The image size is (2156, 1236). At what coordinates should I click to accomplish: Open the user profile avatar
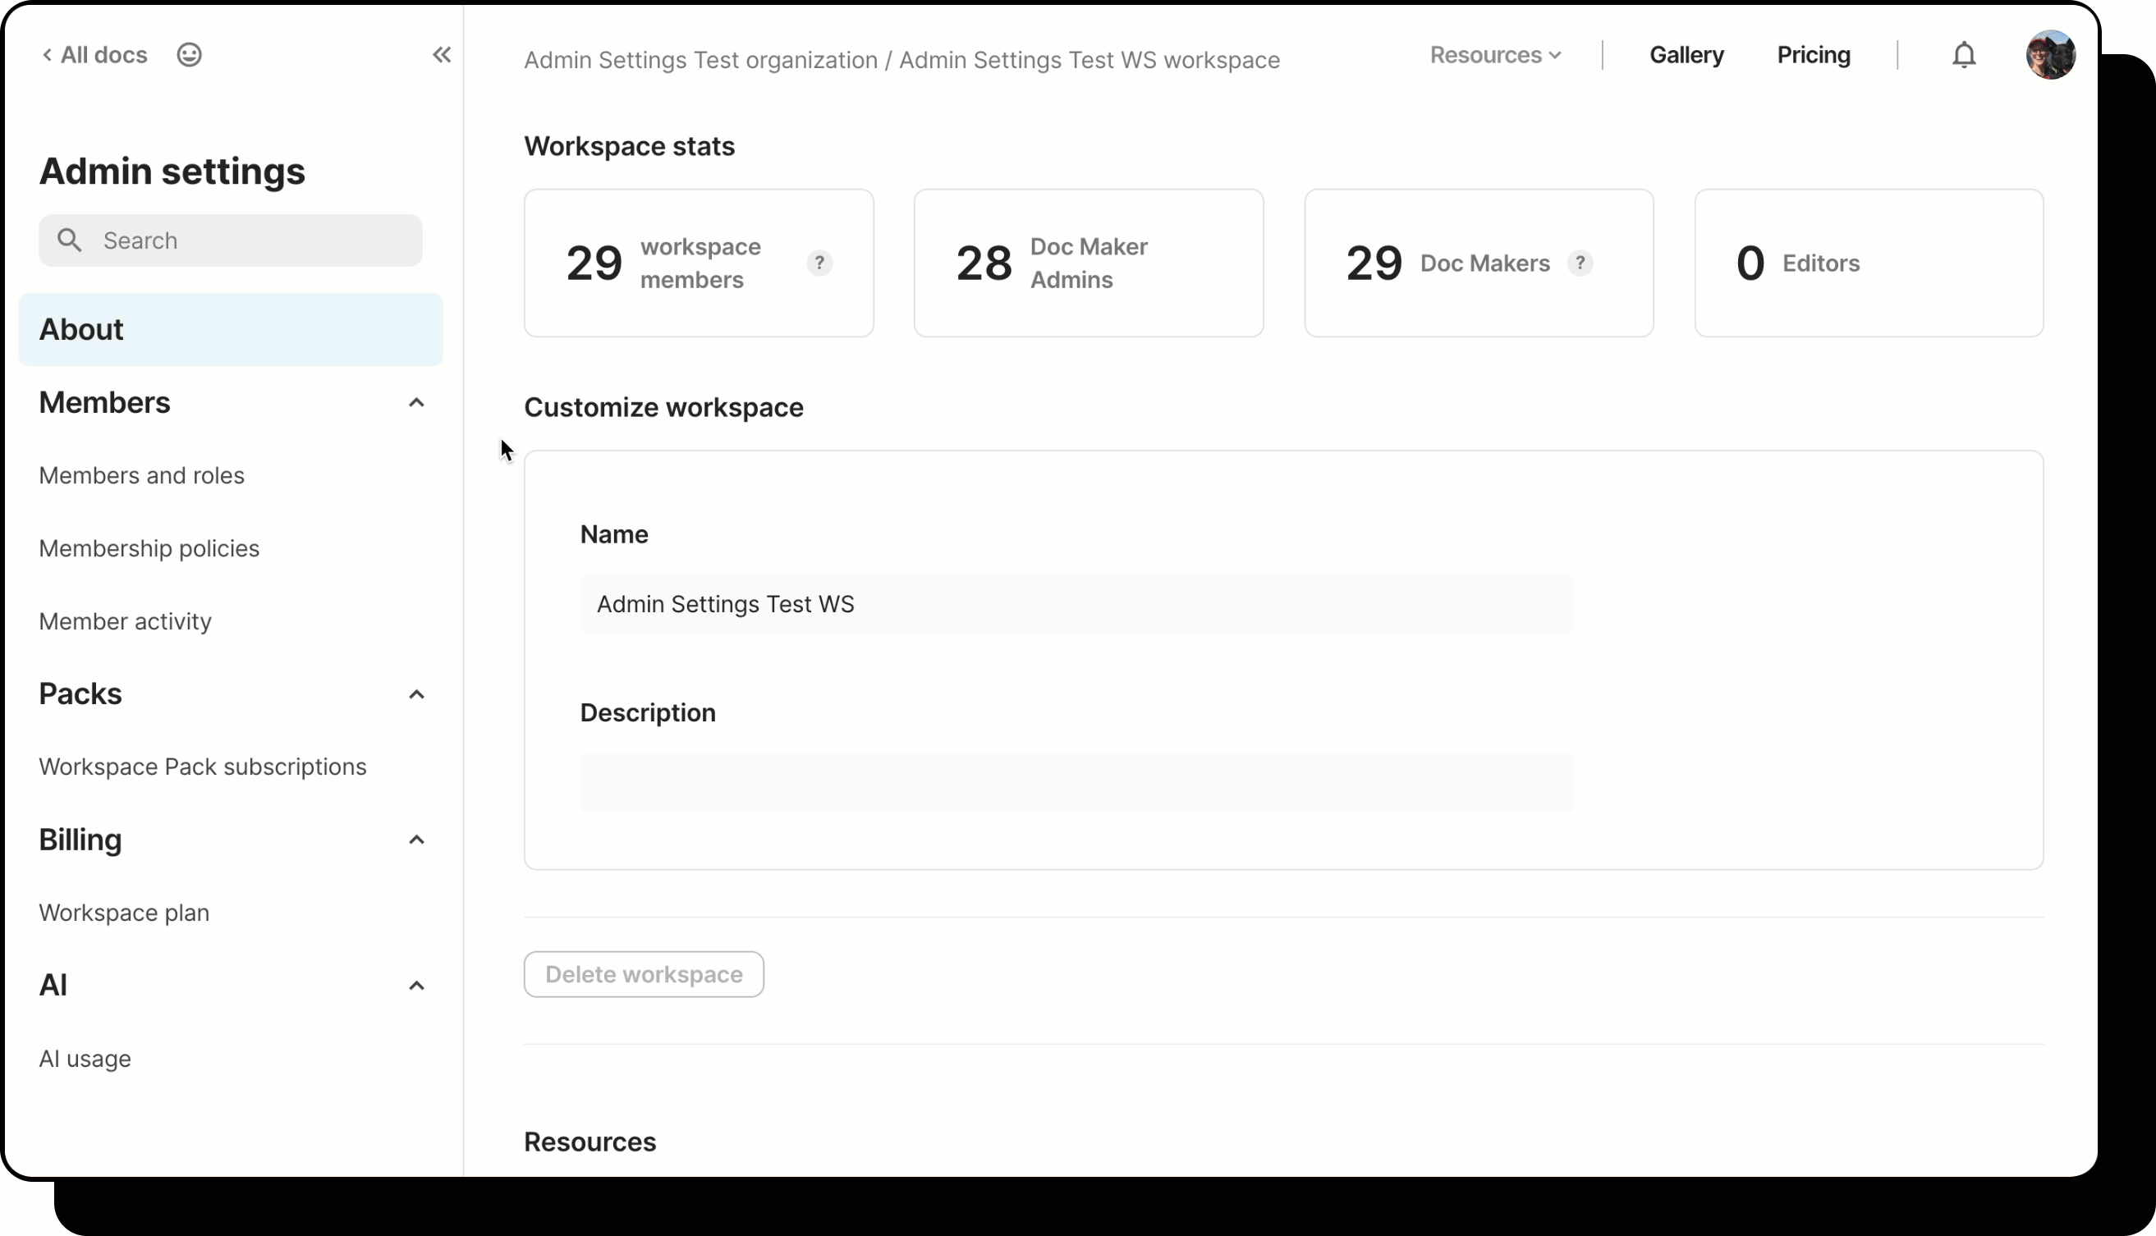pos(2050,55)
